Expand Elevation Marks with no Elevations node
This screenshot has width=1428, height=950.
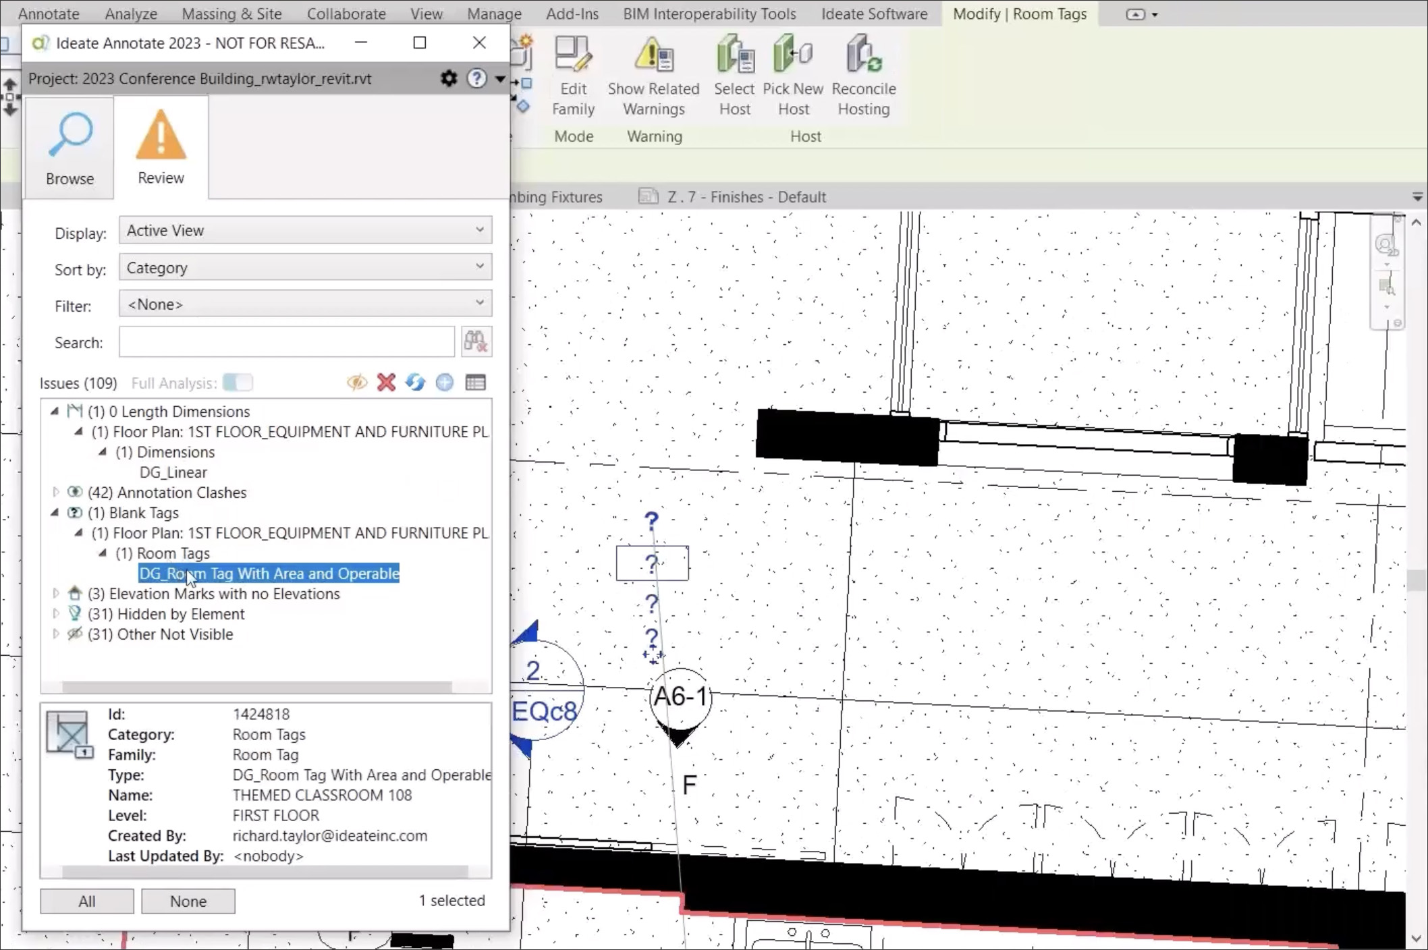[x=56, y=594]
